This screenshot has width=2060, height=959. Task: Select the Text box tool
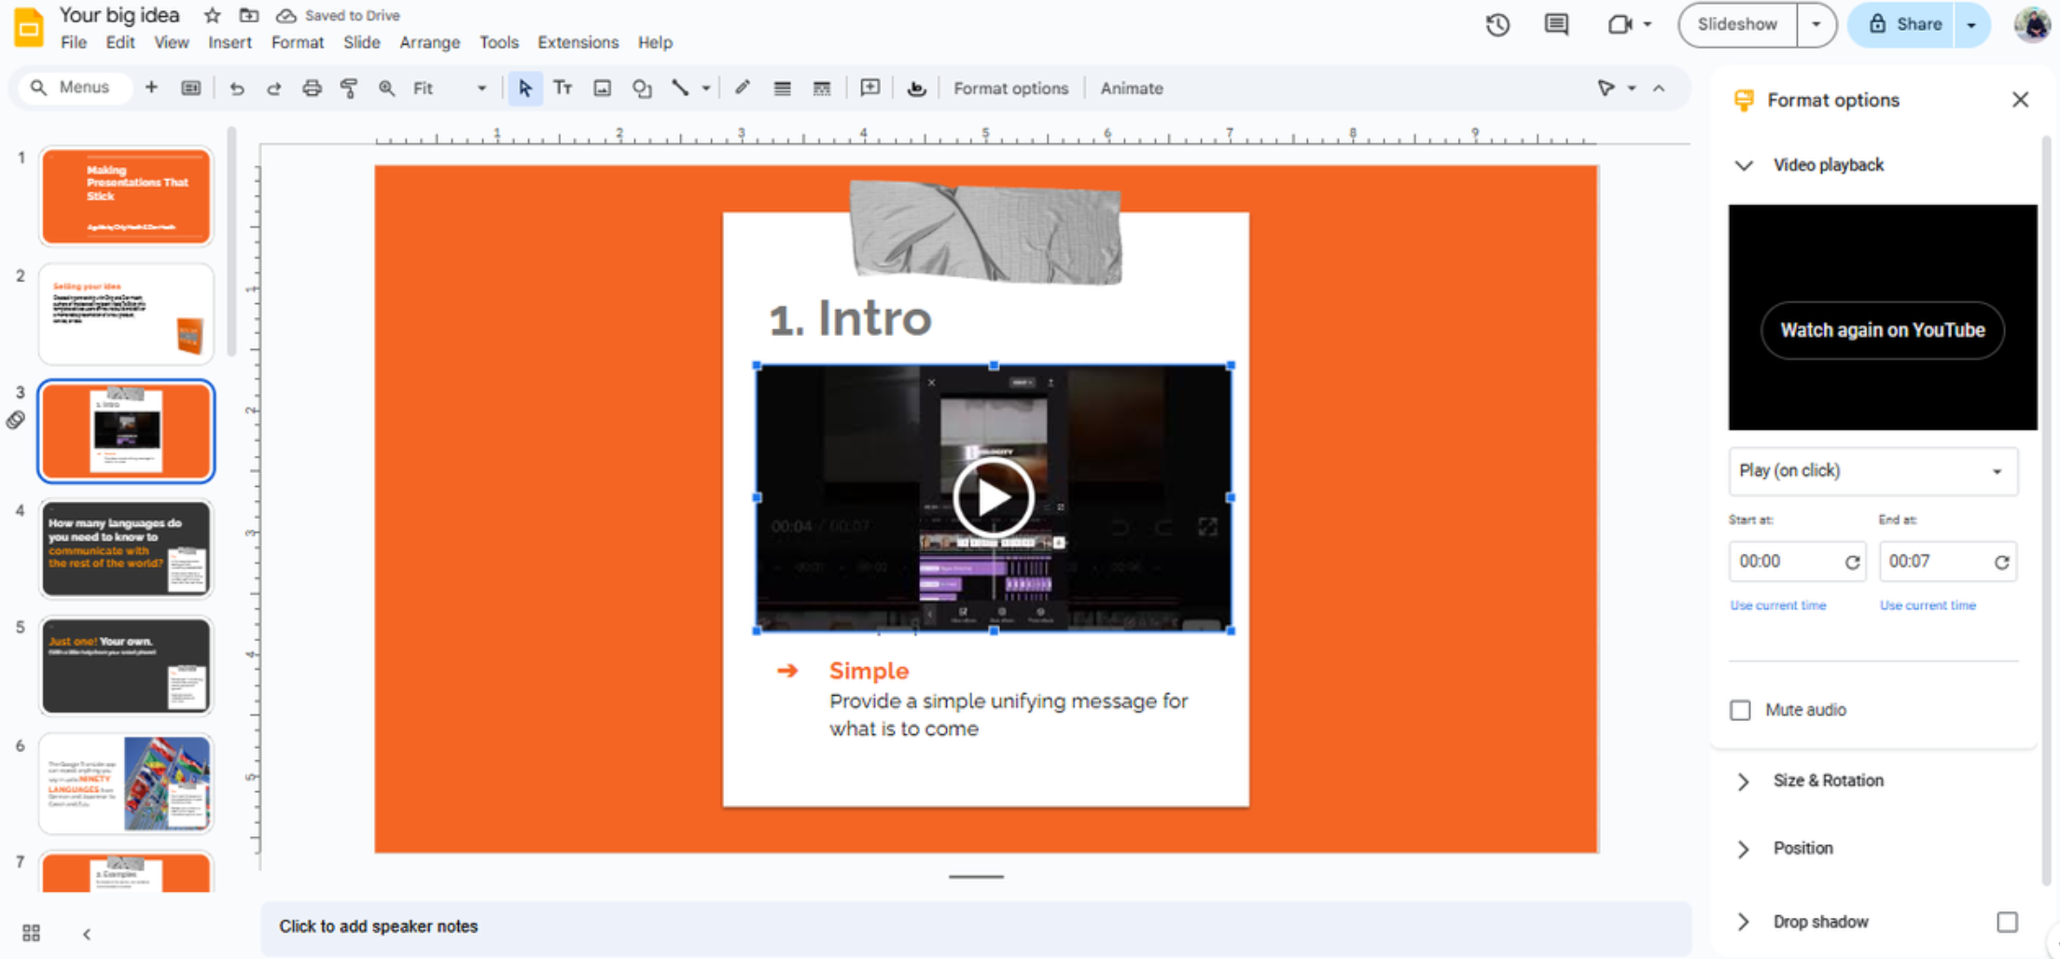coord(563,88)
